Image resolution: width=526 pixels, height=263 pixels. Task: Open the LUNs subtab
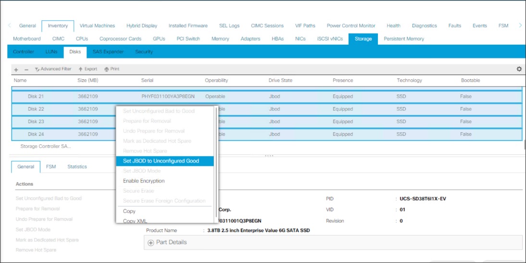[x=51, y=51]
